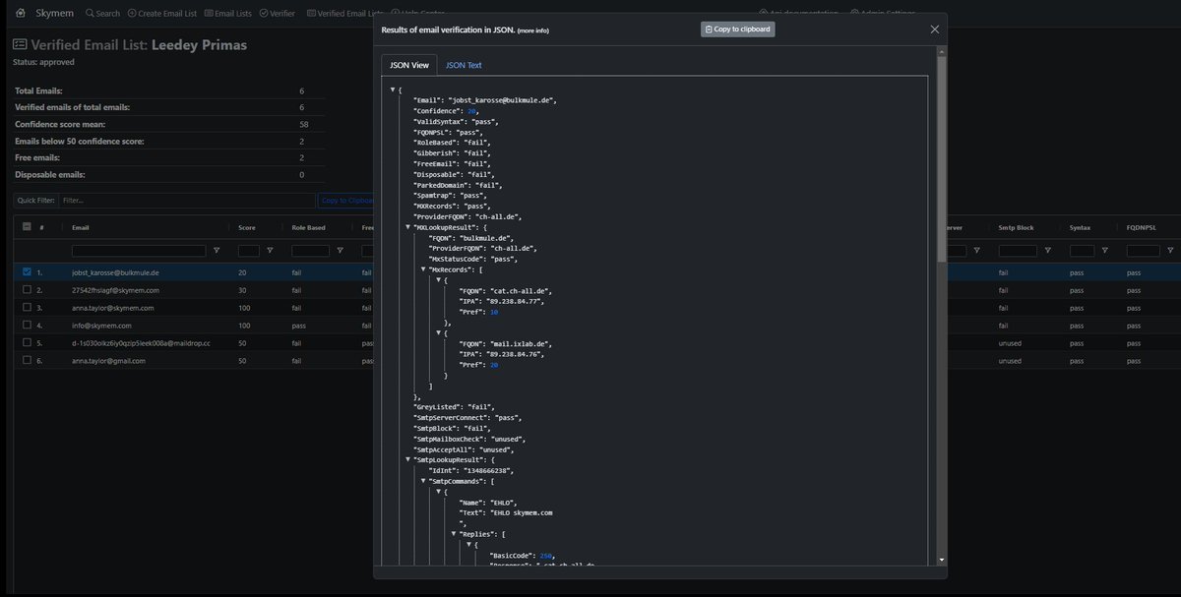Open the Search page in the navbar
Viewport: 1181px width, 597px height.
[102, 14]
